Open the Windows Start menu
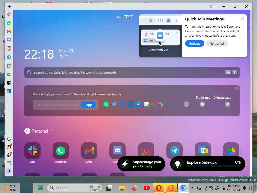This screenshot has width=257, height=193. coord(40,188)
